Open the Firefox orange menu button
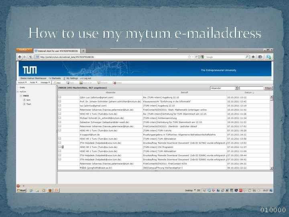This screenshot has height=217, width=289. point(24,50)
